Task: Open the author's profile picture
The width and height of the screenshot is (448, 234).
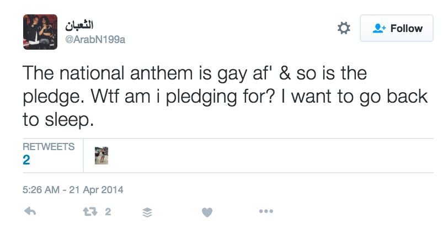Action: 40,31
